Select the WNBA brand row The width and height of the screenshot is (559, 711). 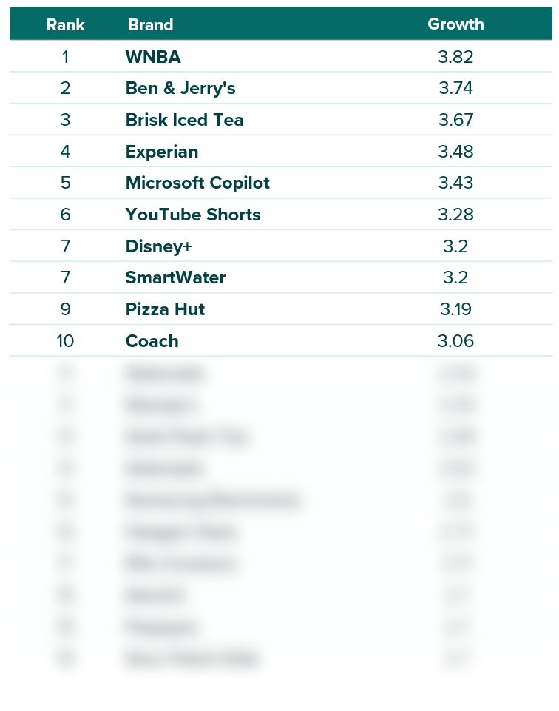click(x=281, y=56)
